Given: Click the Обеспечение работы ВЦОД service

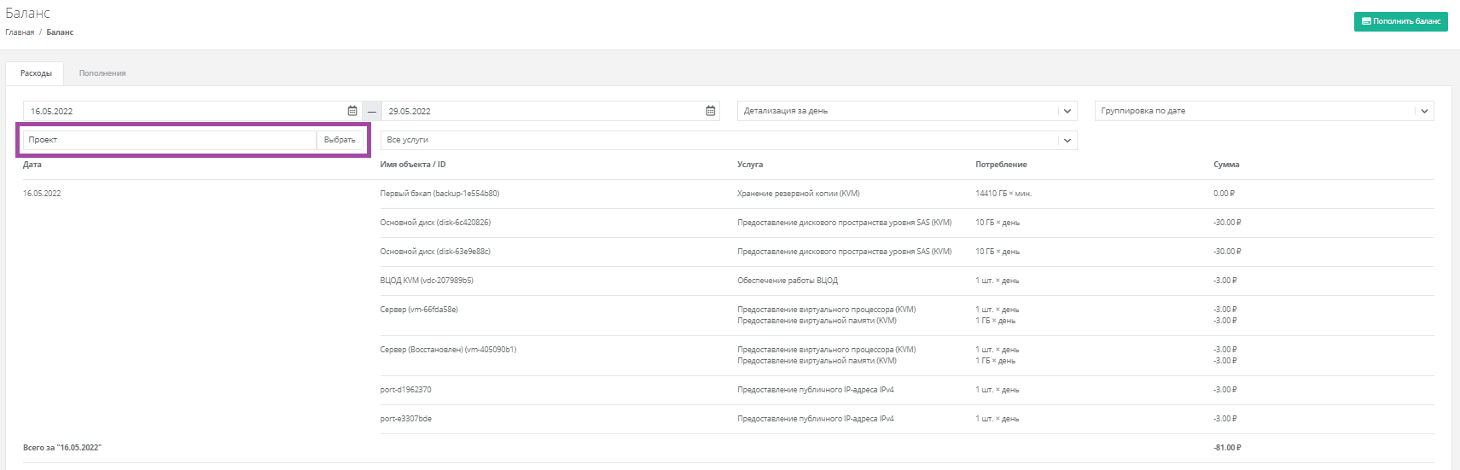Looking at the screenshot, I should pyautogui.click(x=788, y=281).
